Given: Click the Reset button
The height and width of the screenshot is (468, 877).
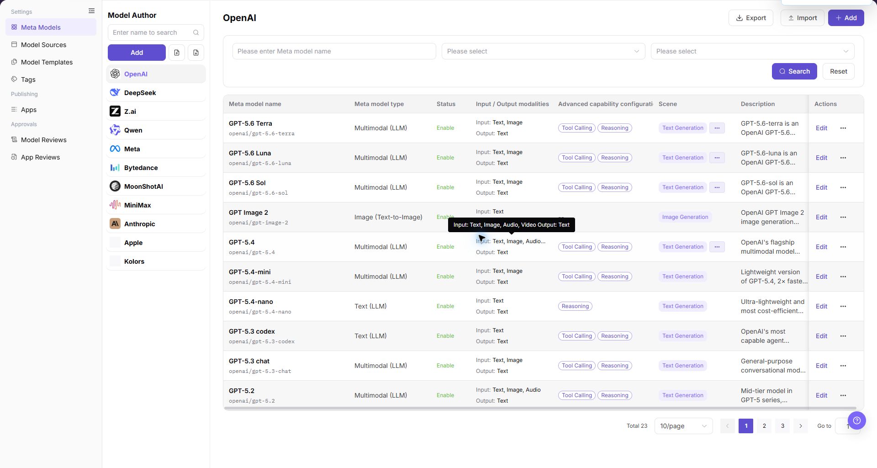Looking at the screenshot, I should coord(839,71).
